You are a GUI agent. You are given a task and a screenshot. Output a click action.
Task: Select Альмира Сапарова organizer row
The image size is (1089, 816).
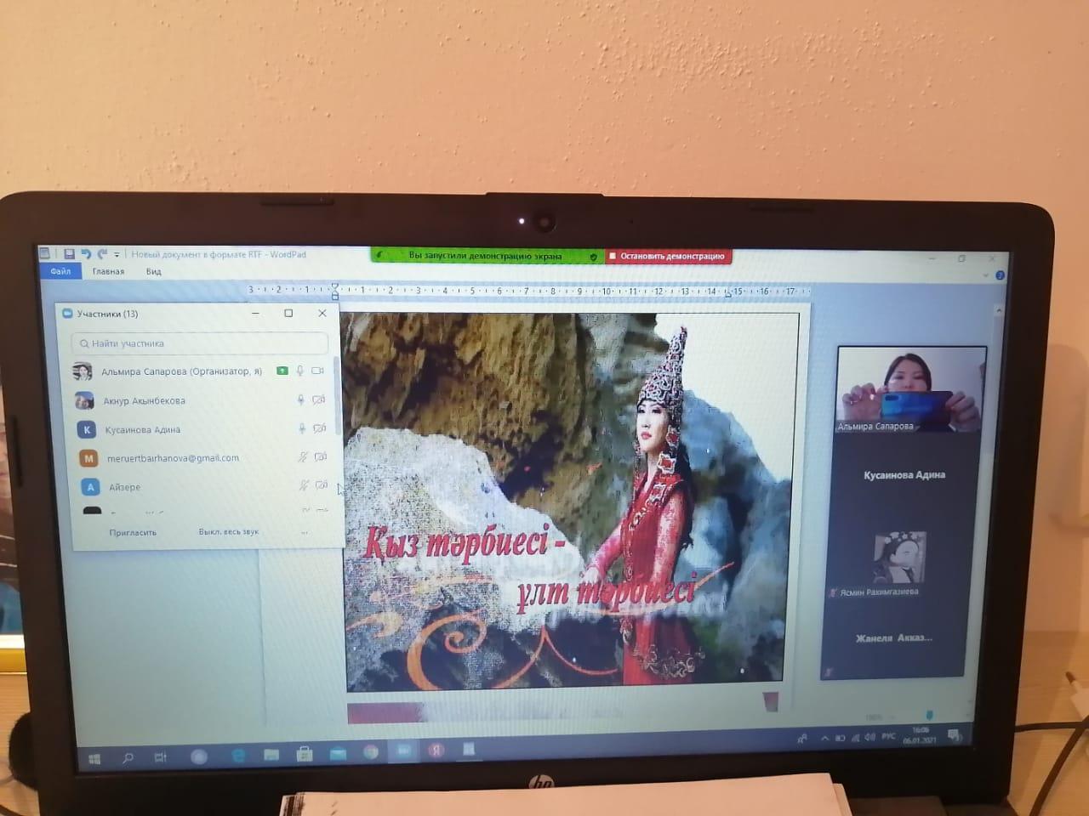[x=200, y=371]
